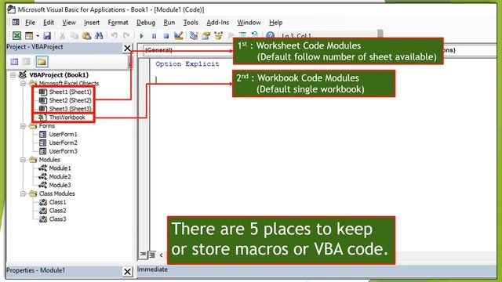Switch to Procedure View button
This screenshot has height=282, width=502.
(143, 255)
